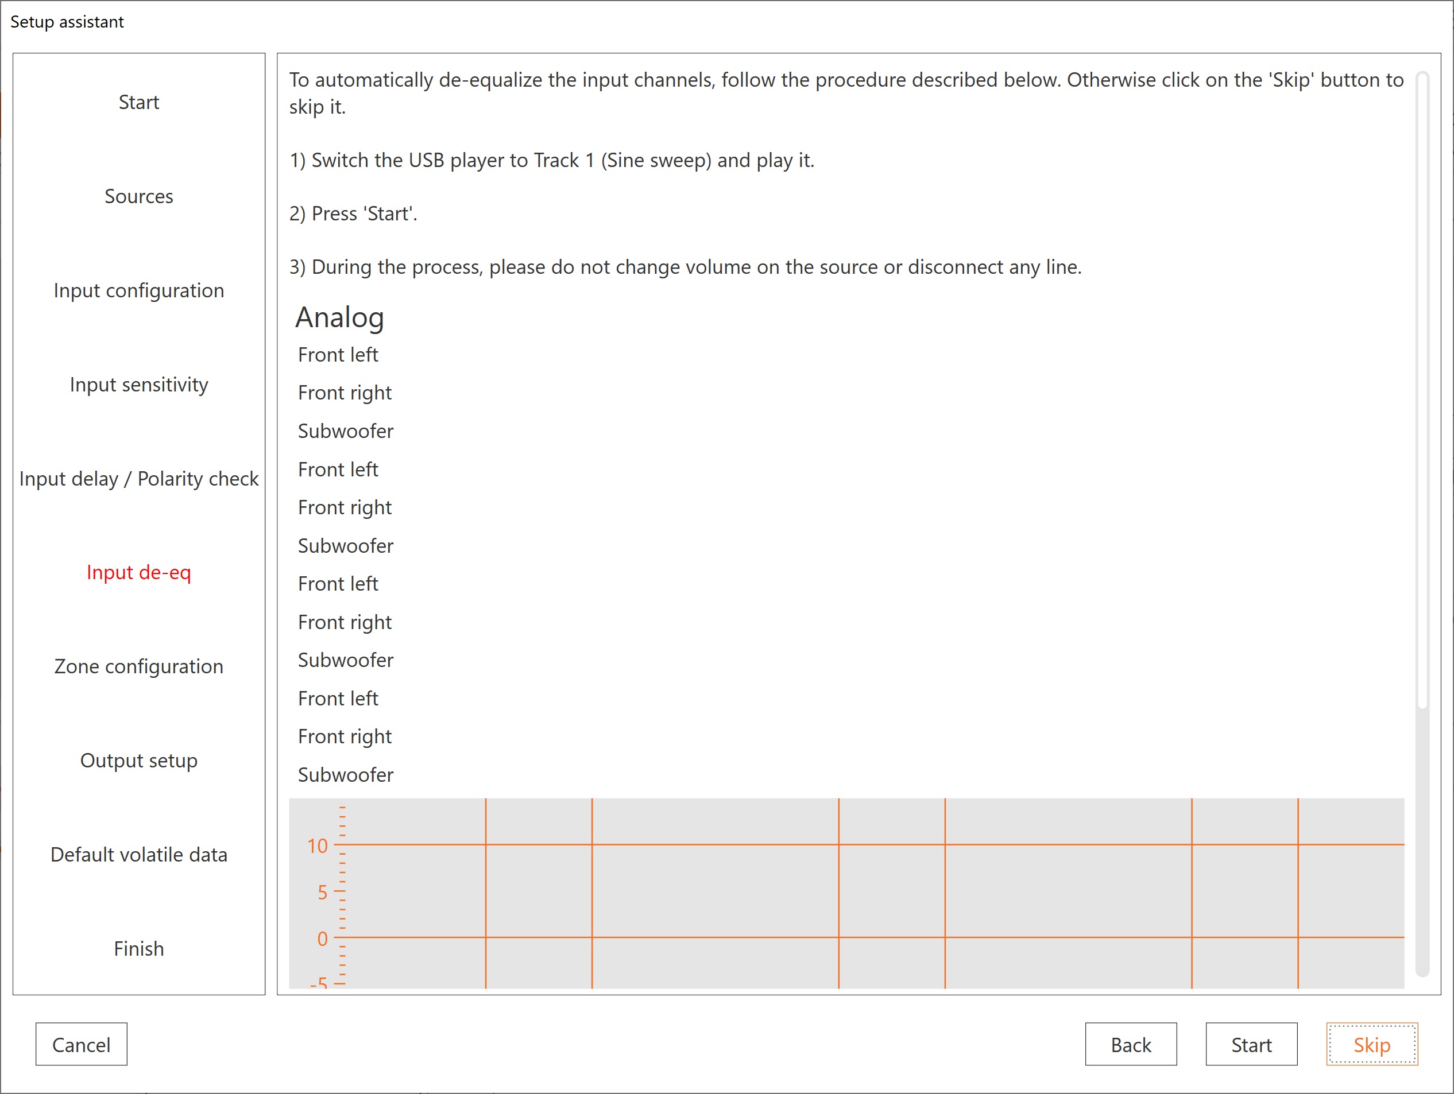
Task: Select the Default volatile data step
Action: coord(139,854)
